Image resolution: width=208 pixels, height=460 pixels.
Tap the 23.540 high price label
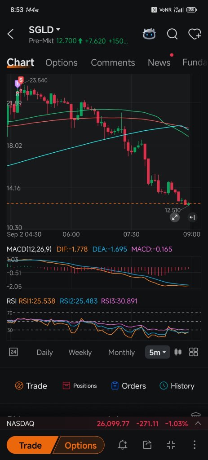[39, 80]
